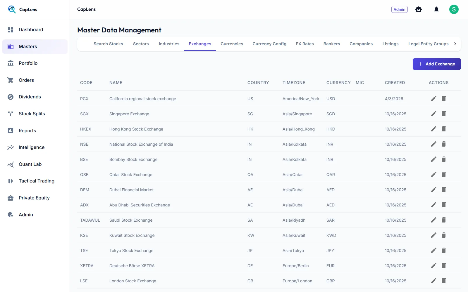This screenshot has height=292, width=468.
Task: Select the KWD currency cell
Action: [x=331, y=235]
